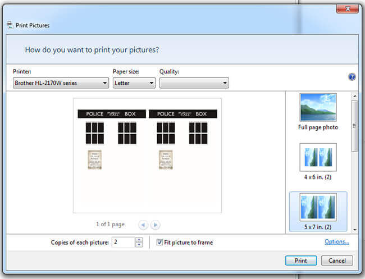Image resolution: width=365 pixels, height=279 pixels.
Task: Close the Print Pictures dialog
Action: (x=347, y=9)
